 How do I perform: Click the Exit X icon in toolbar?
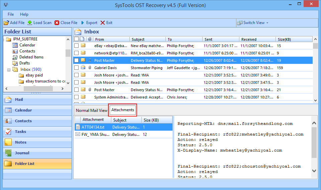(103, 23)
